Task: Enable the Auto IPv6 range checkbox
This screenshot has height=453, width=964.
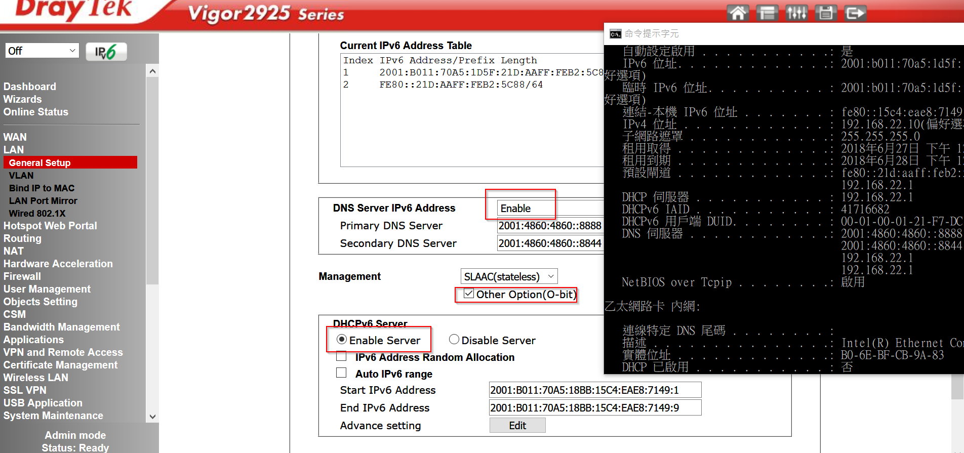Action: pos(342,373)
